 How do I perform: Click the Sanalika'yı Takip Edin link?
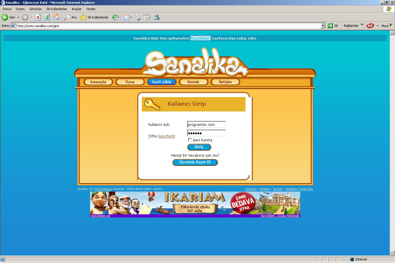click(299, 189)
